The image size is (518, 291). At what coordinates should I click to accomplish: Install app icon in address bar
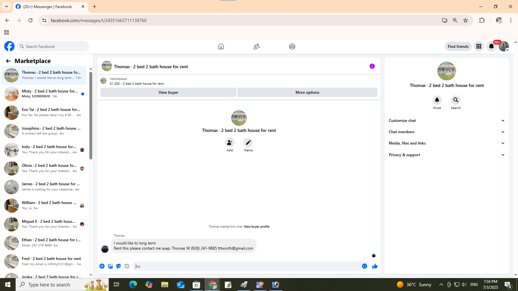tap(445, 20)
